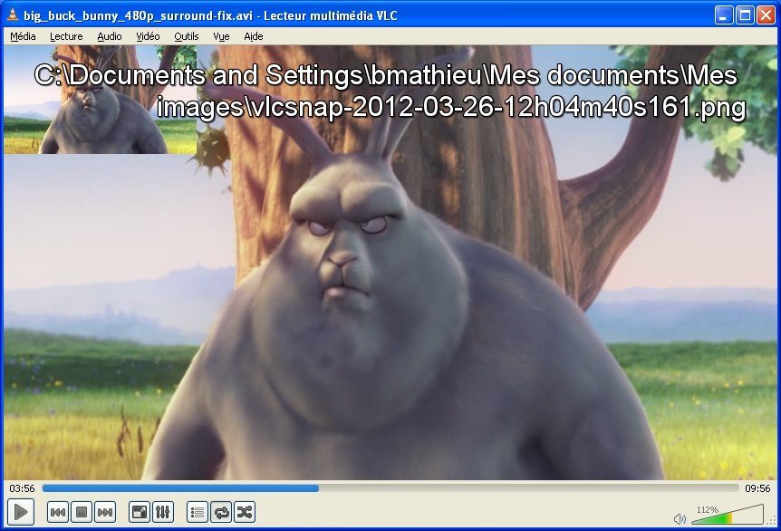The height and width of the screenshot is (531, 781).
Task: Click the snapshot thumbnail preview overlay
Action: pyautogui.click(x=100, y=100)
